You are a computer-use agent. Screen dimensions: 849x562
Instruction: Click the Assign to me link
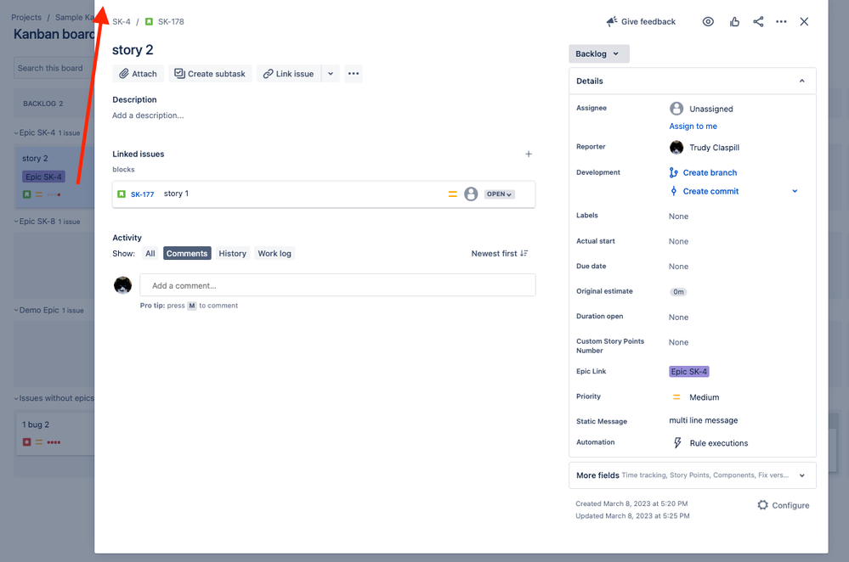(x=693, y=126)
